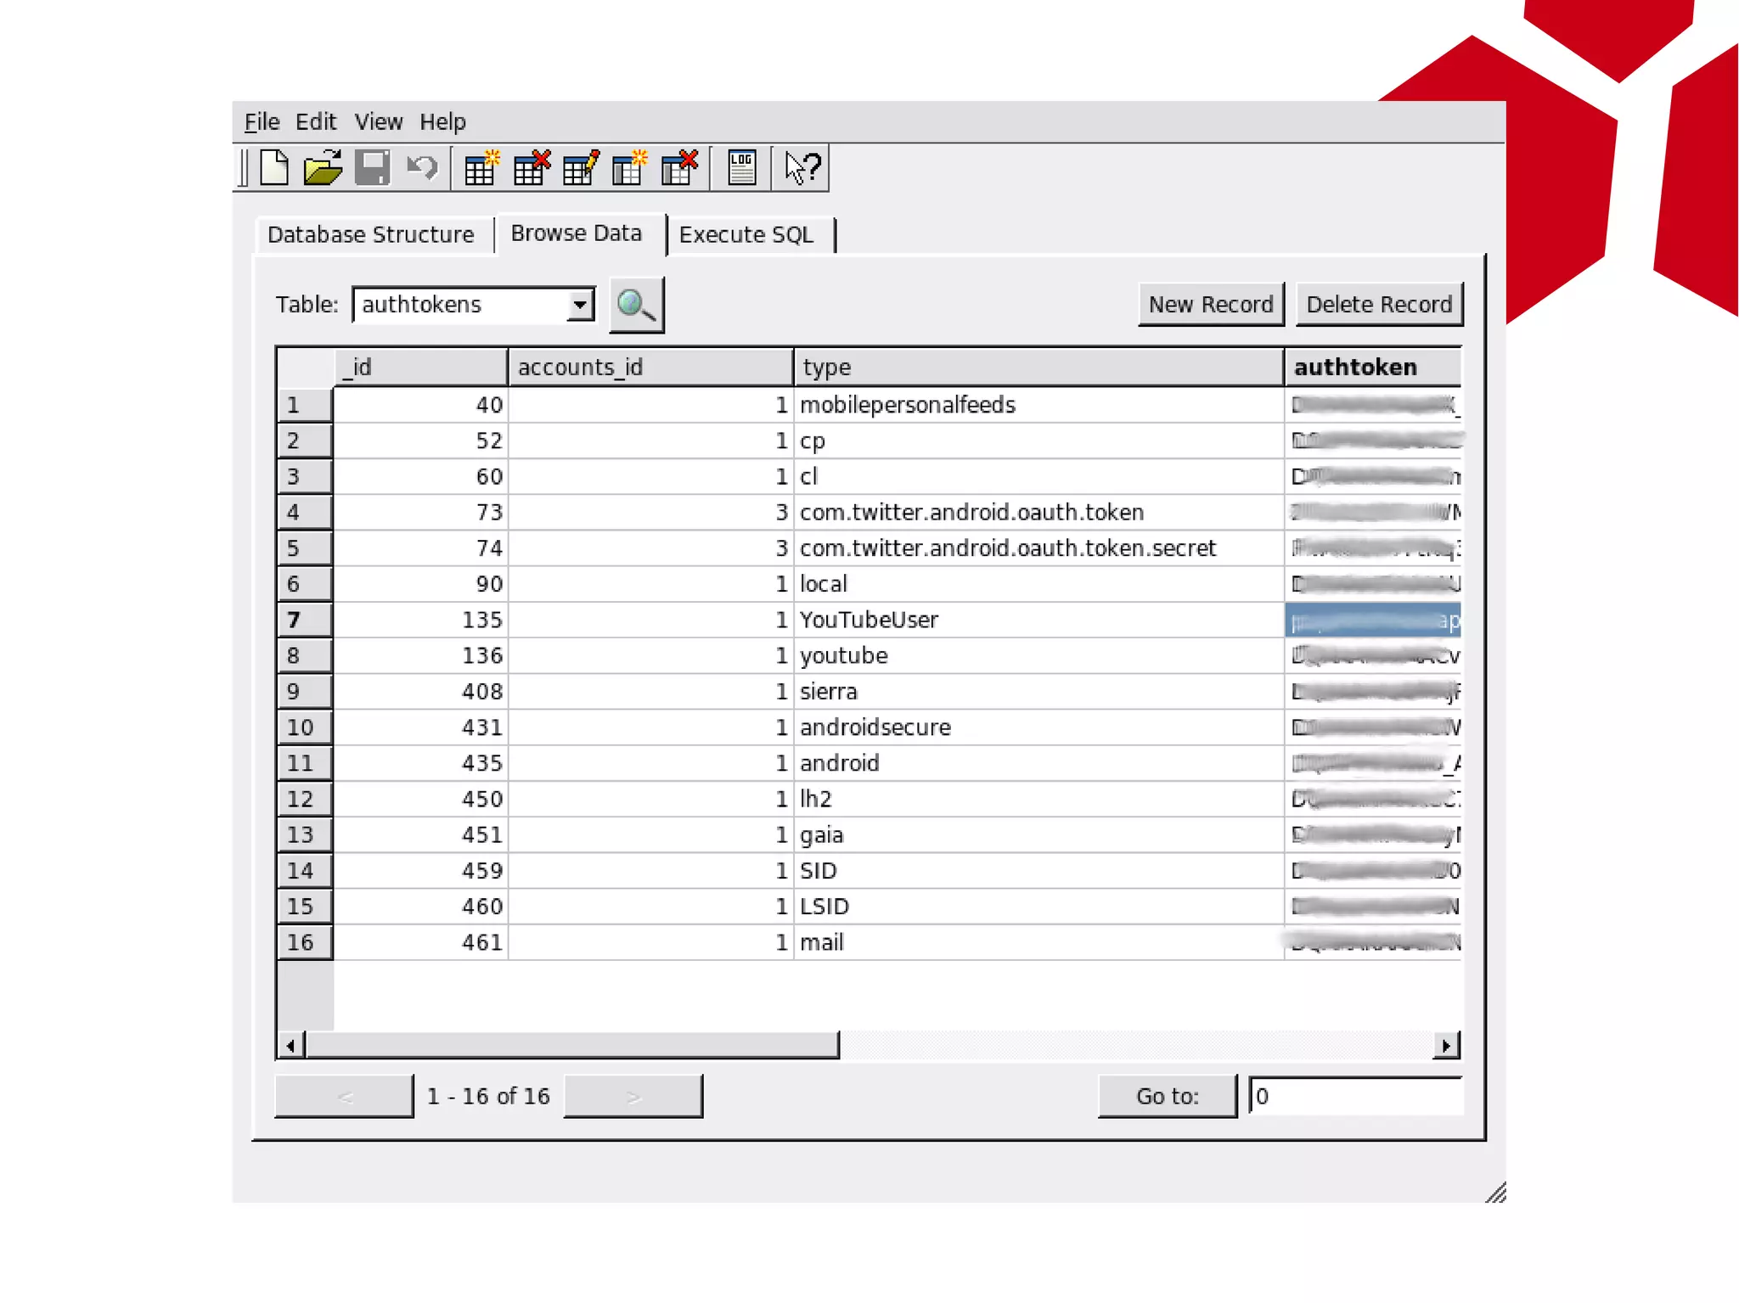Switch to the Execute SQL tab

[746, 234]
